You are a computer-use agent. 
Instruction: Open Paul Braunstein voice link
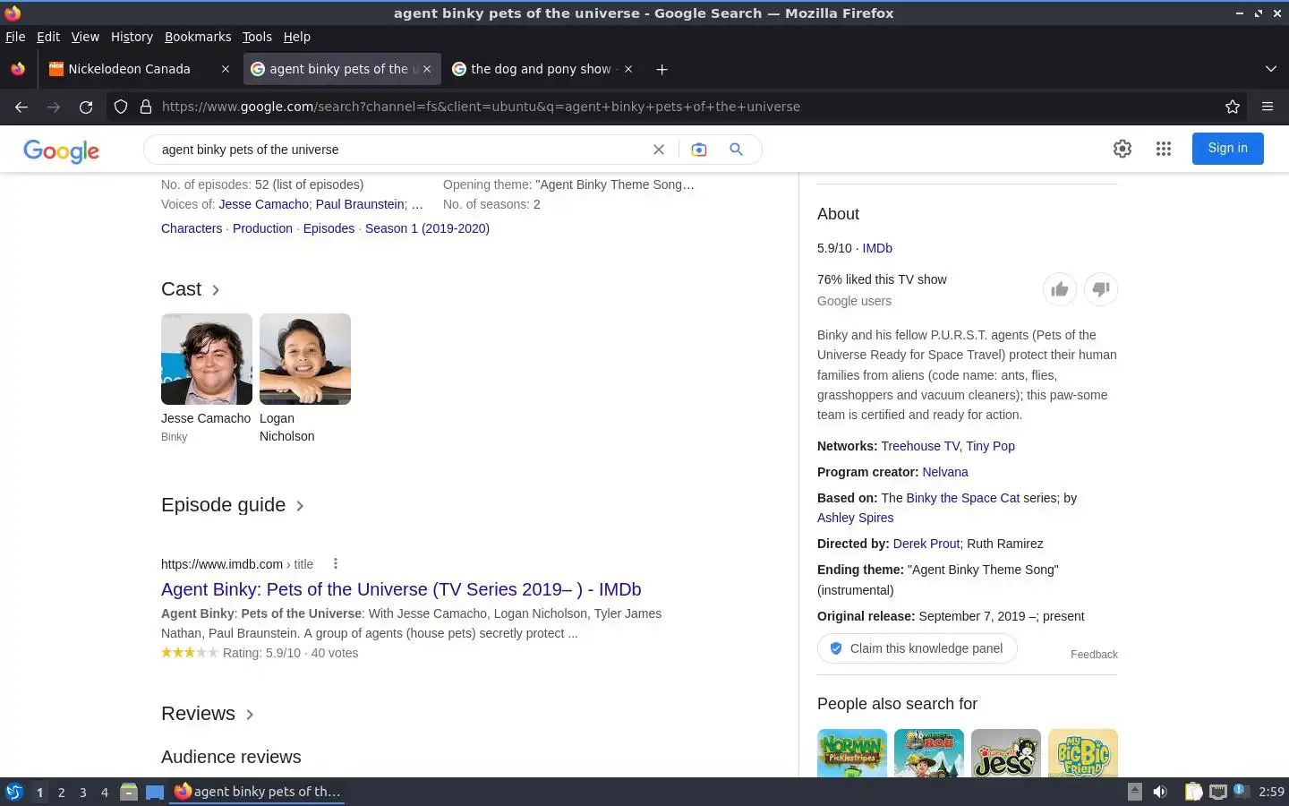(x=360, y=204)
